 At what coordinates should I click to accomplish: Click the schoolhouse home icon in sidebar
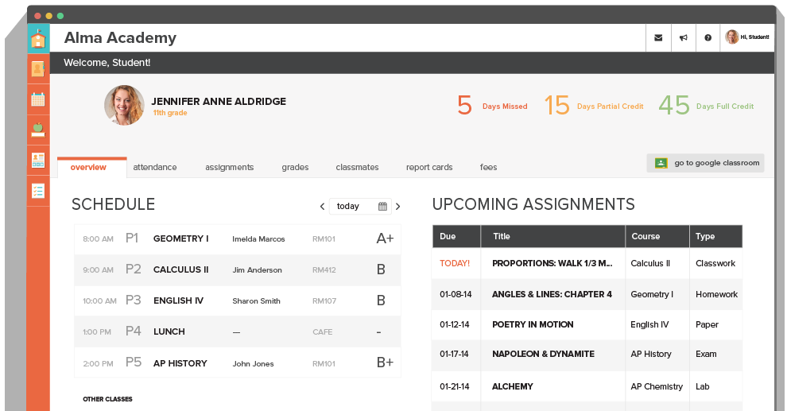pos(38,39)
